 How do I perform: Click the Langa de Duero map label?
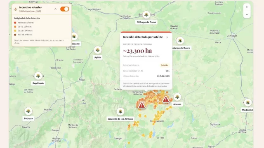coord(94,9)
